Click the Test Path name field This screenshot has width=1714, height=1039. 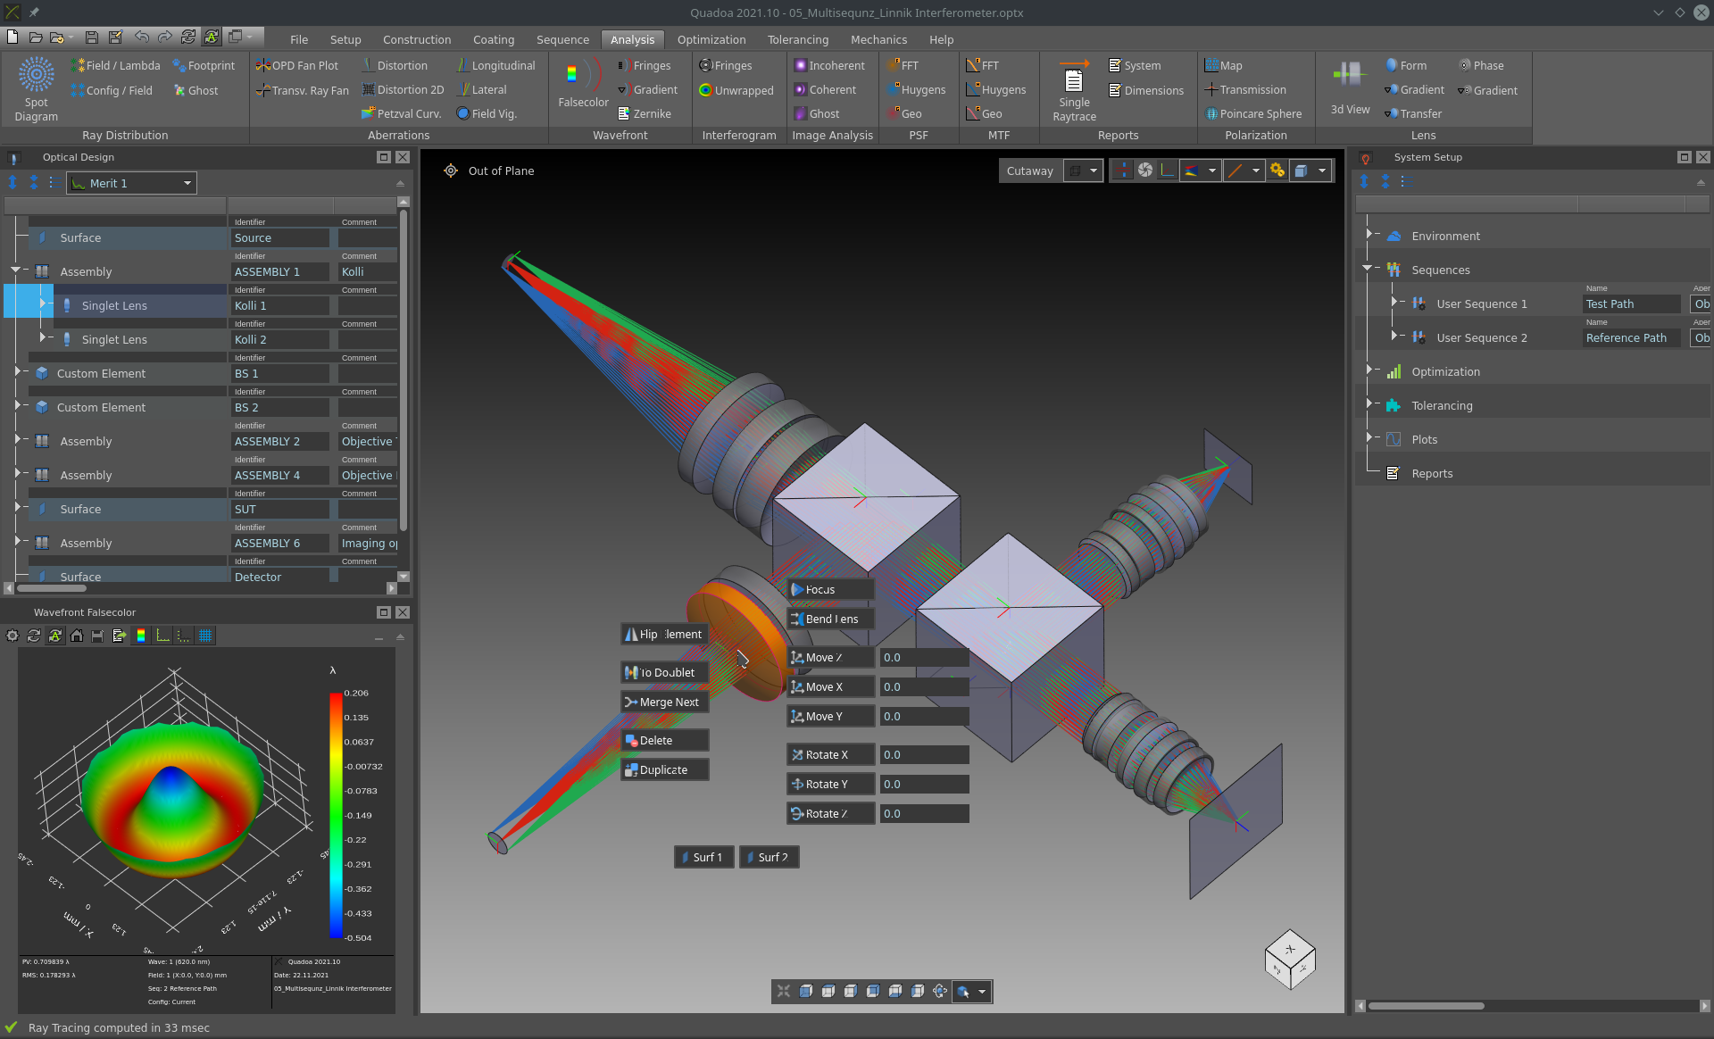[1632, 304]
